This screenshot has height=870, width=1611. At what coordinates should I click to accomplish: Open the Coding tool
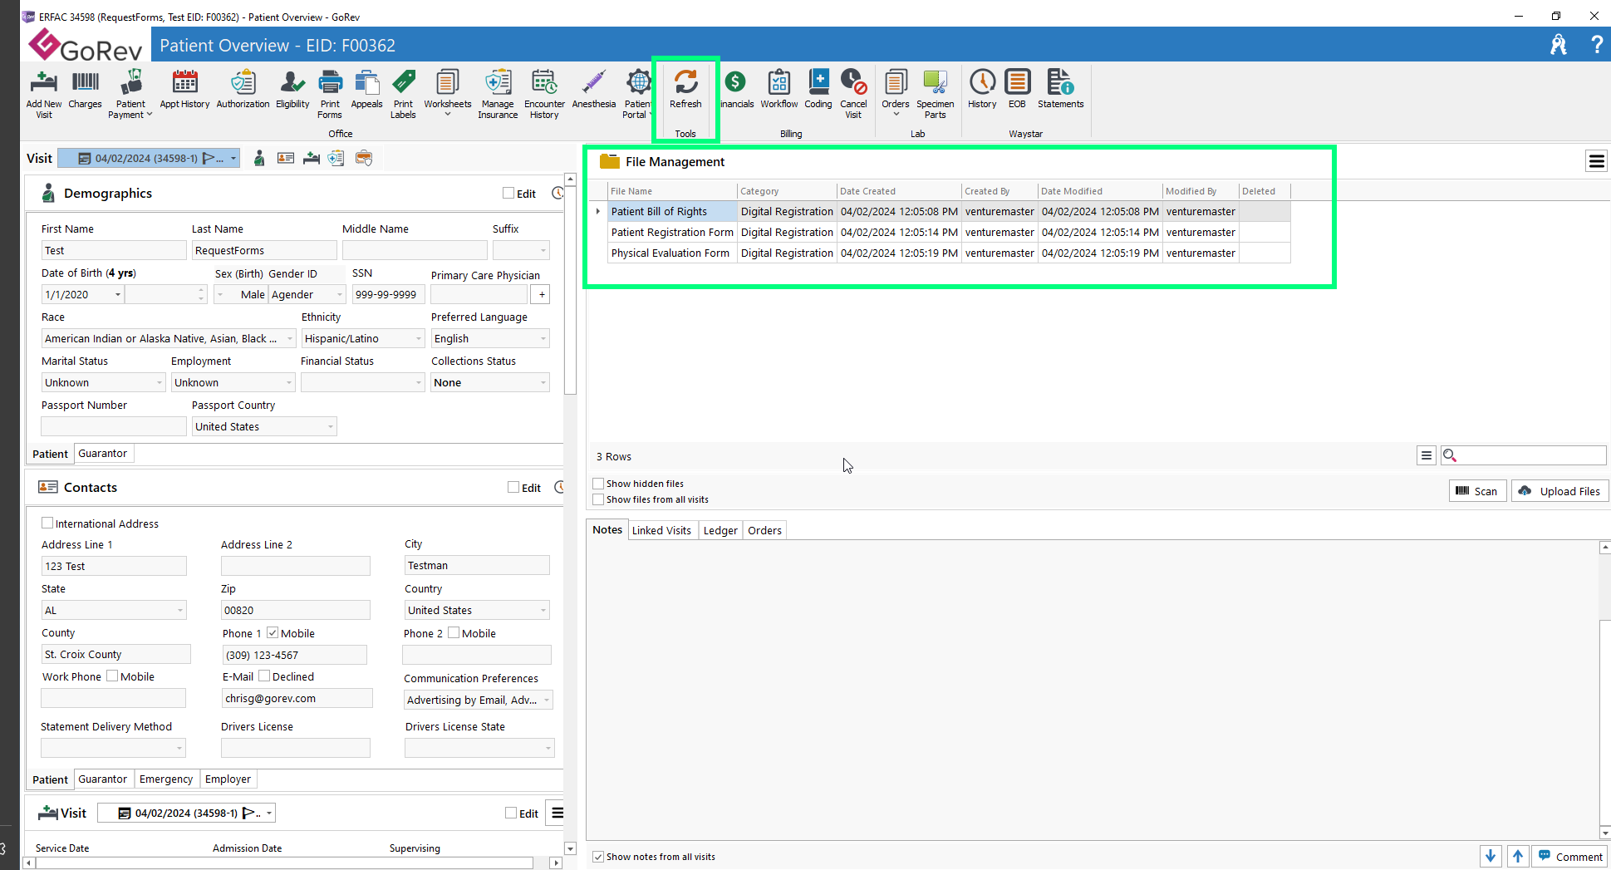point(818,90)
